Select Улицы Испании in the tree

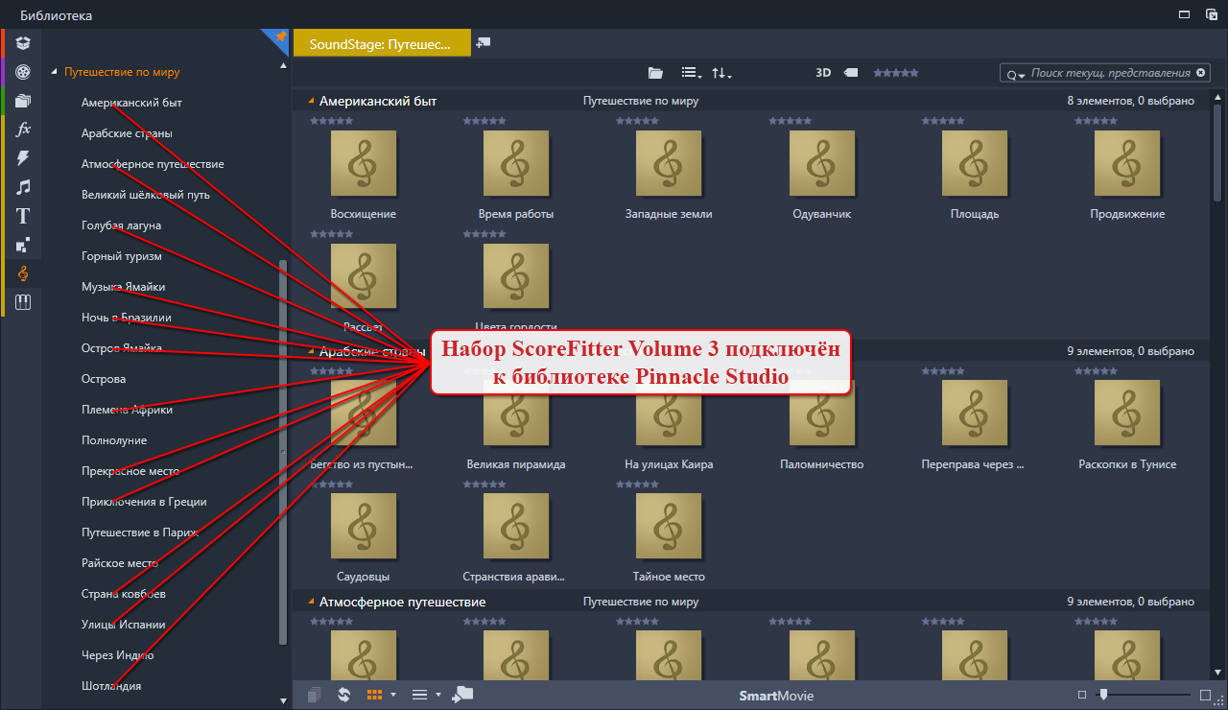[123, 625]
